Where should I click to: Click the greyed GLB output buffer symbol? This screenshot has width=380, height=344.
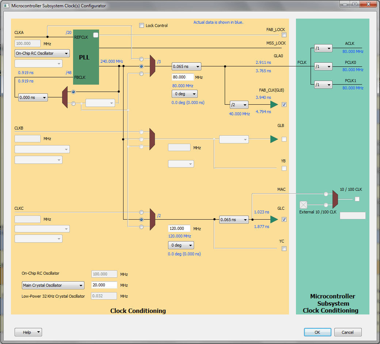pos(273,139)
